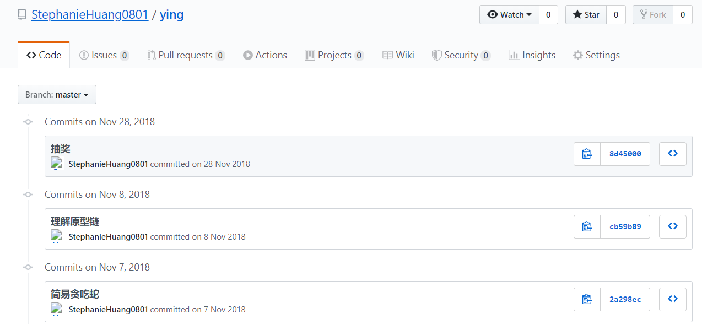Screen dimensions: 702x324
Task: Click author StephanieHuang0801 on 8 Nov commit
Action: [x=108, y=237]
